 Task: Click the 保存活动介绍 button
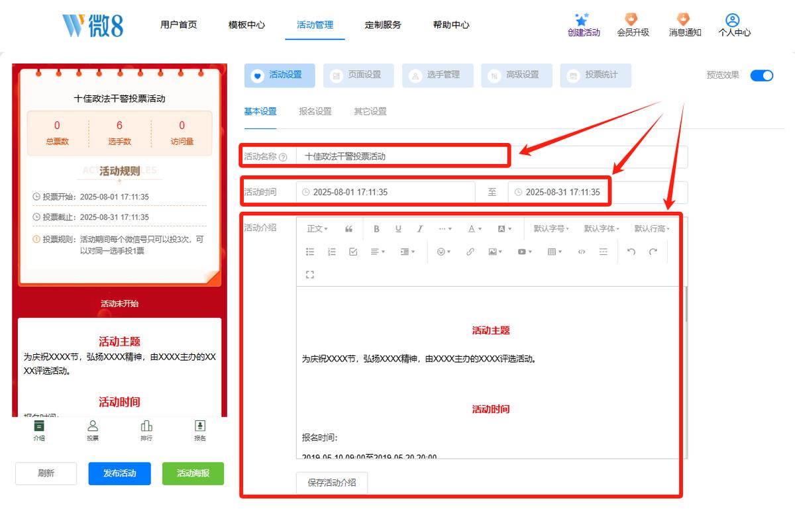point(332,483)
